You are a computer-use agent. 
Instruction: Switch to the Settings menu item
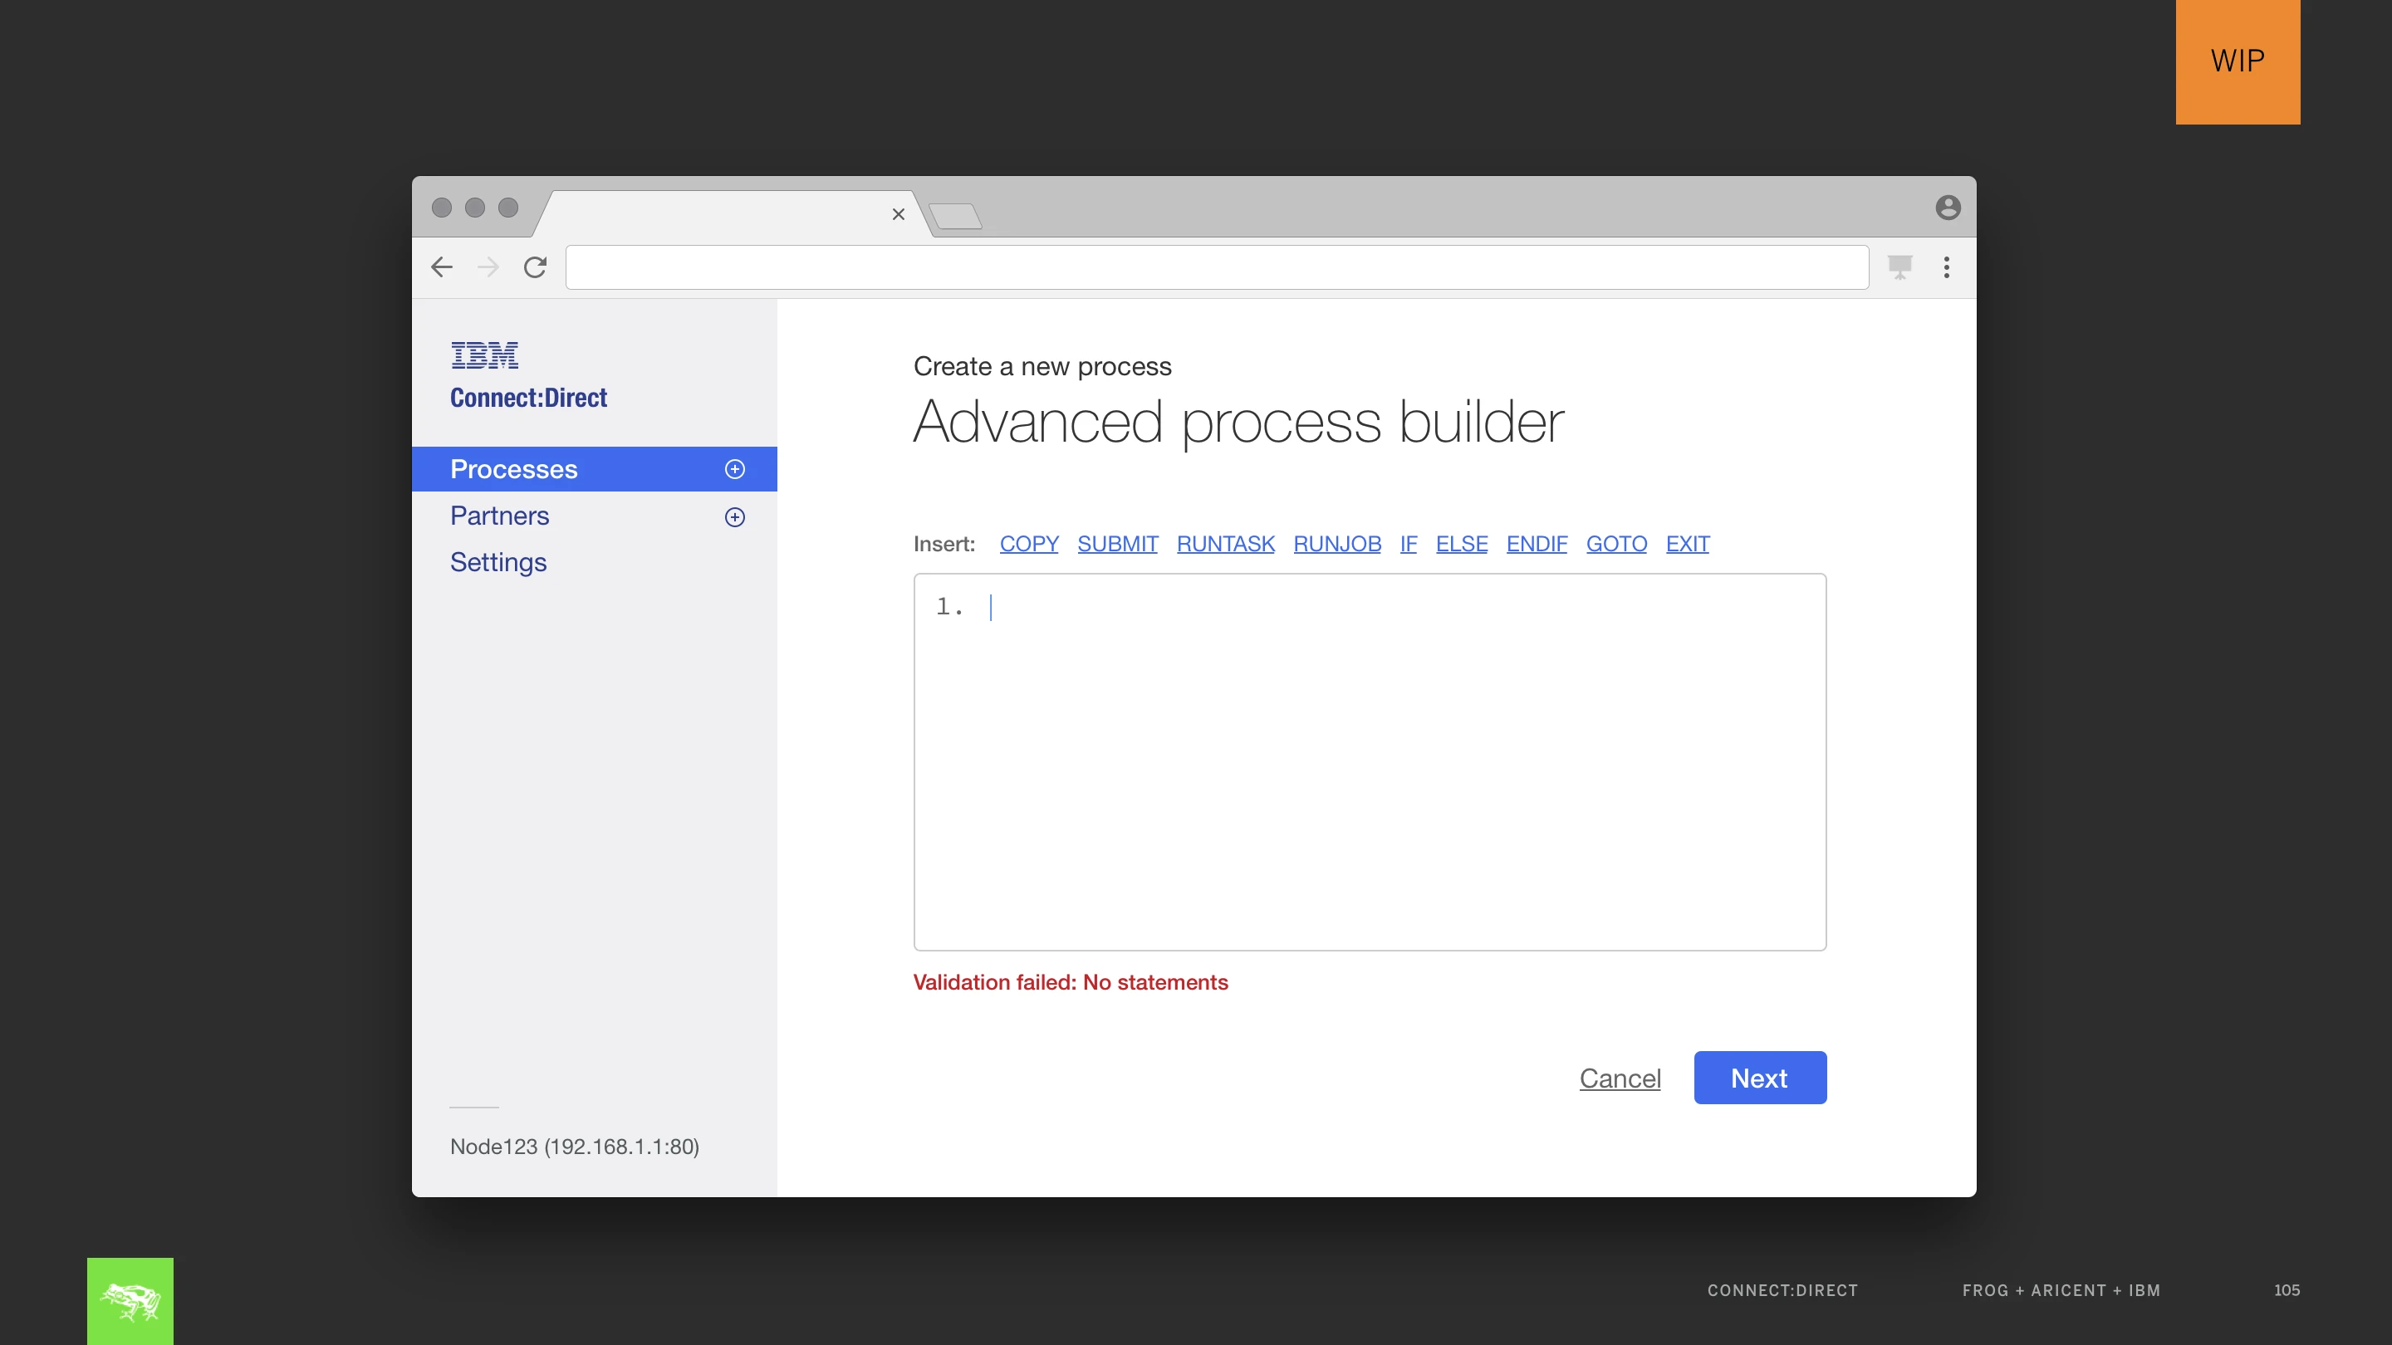coord(498,563)
